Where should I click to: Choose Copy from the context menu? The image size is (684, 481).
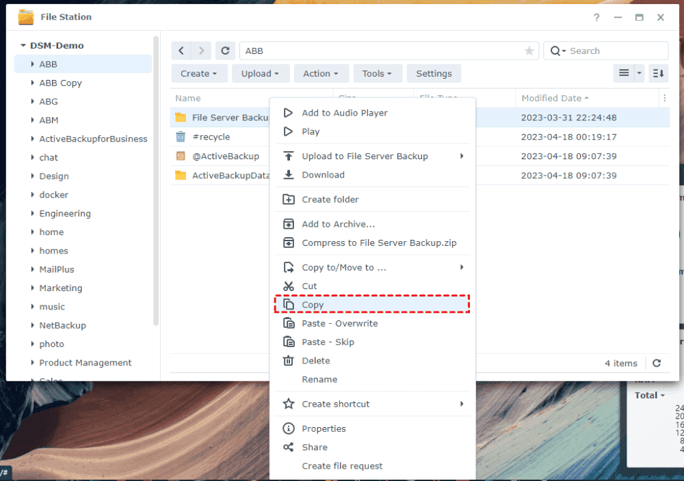pyautogui.click(x=372, y=305)
